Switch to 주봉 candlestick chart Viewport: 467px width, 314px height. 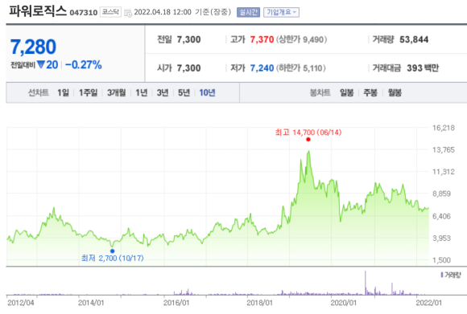coord(370,92)
